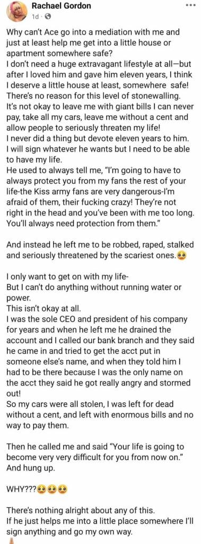Click the first emoji after "WHY???"
Screen dimensions: 201x544
tap(41, 489)
